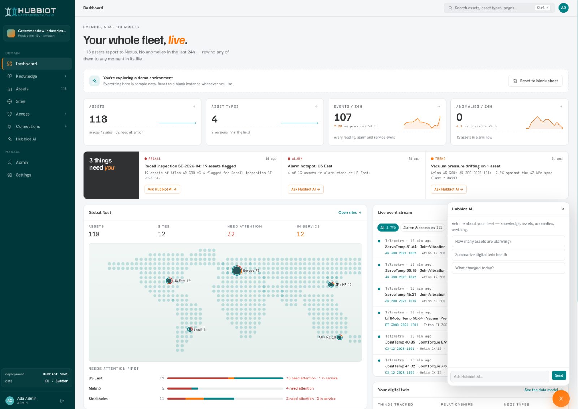Filter event stream to All 3,796

click(388, 228)
